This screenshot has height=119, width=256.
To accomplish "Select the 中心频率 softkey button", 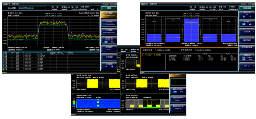I will click(x=109, y=14).
